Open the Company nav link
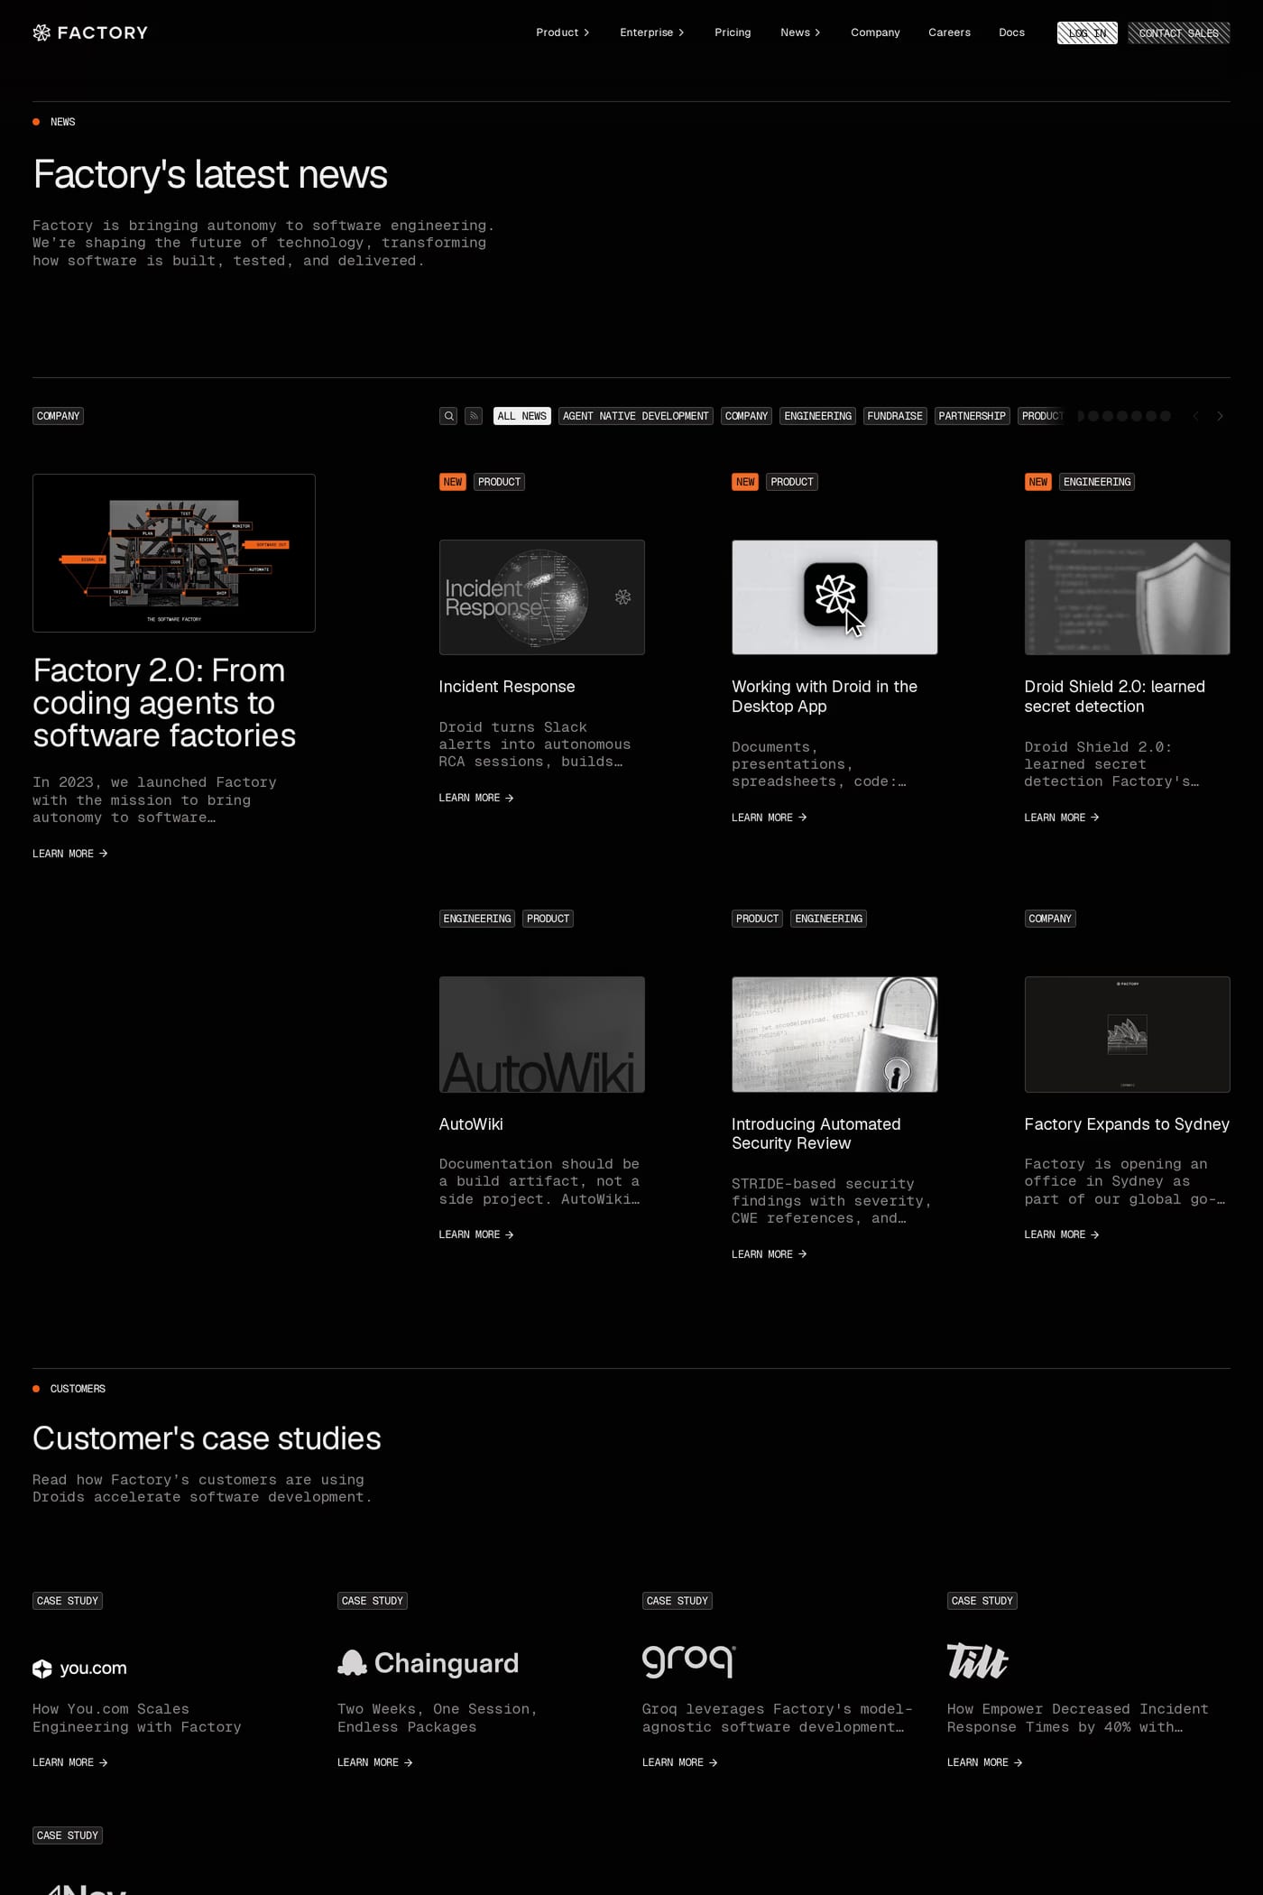The width and height of the screenshot is (1263, 1895). (x=875, y=32)
